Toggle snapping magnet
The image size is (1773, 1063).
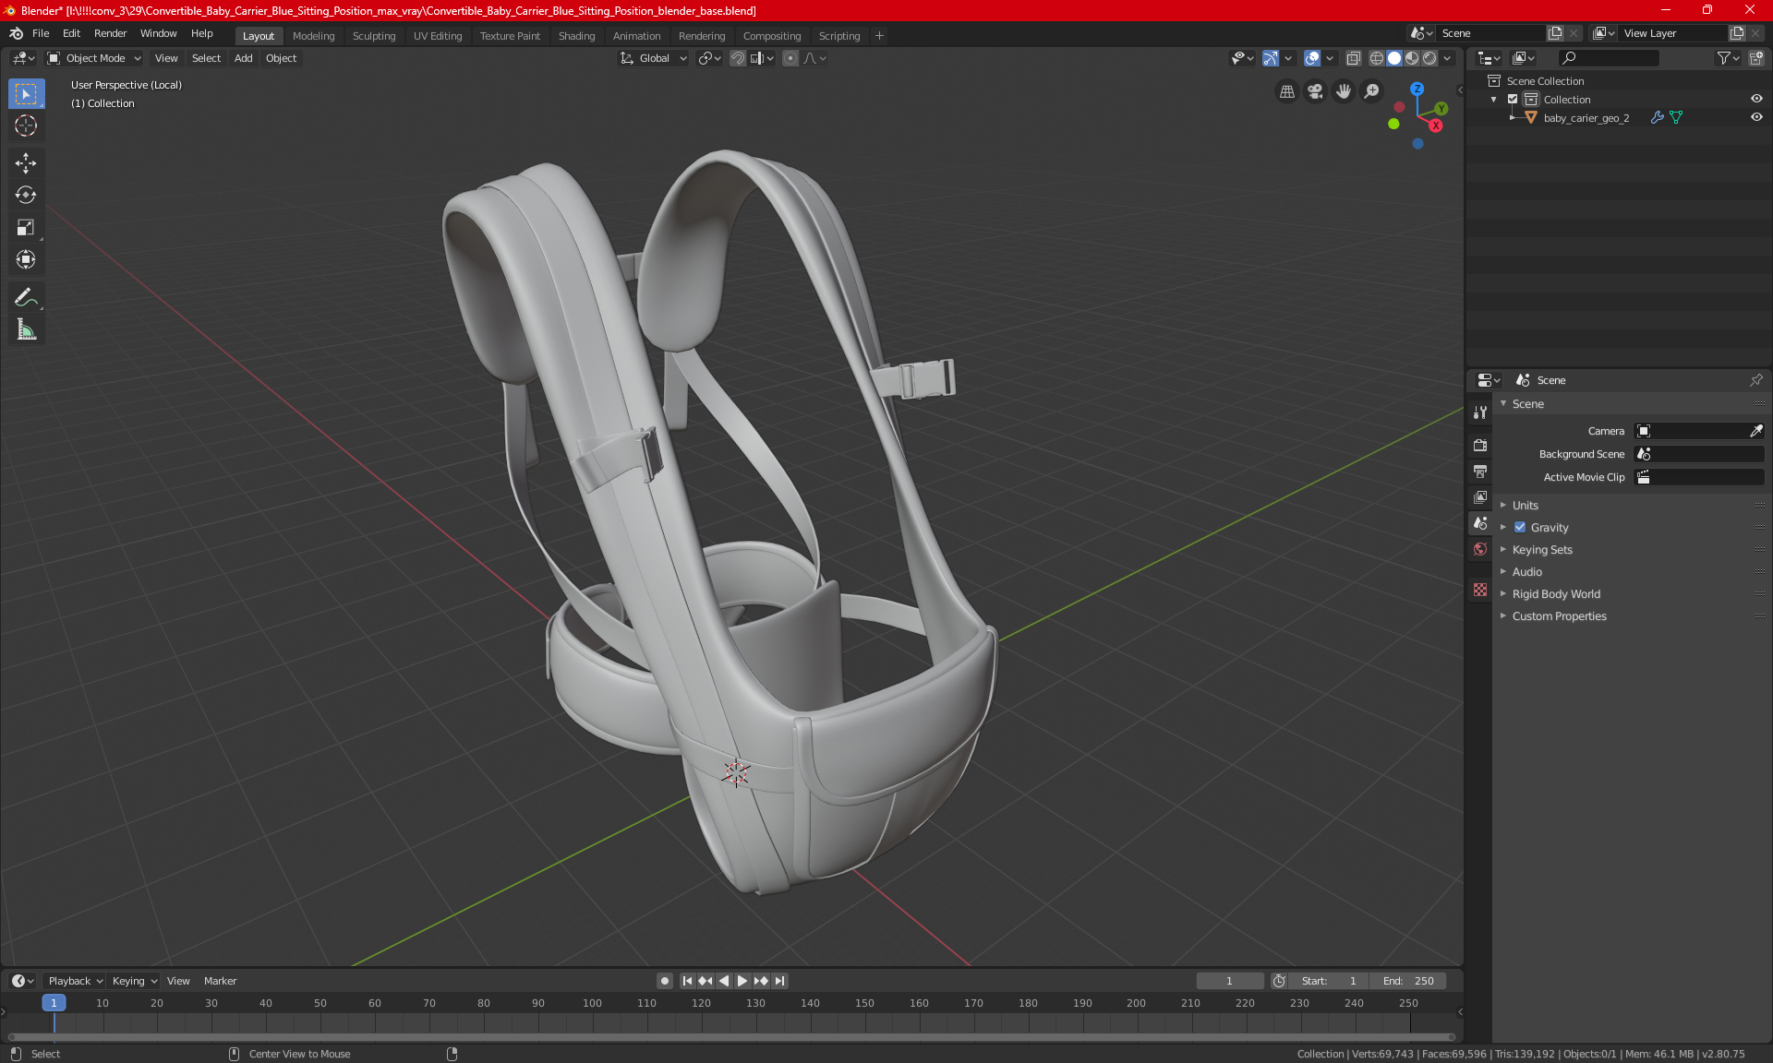[x=737, y=58]
